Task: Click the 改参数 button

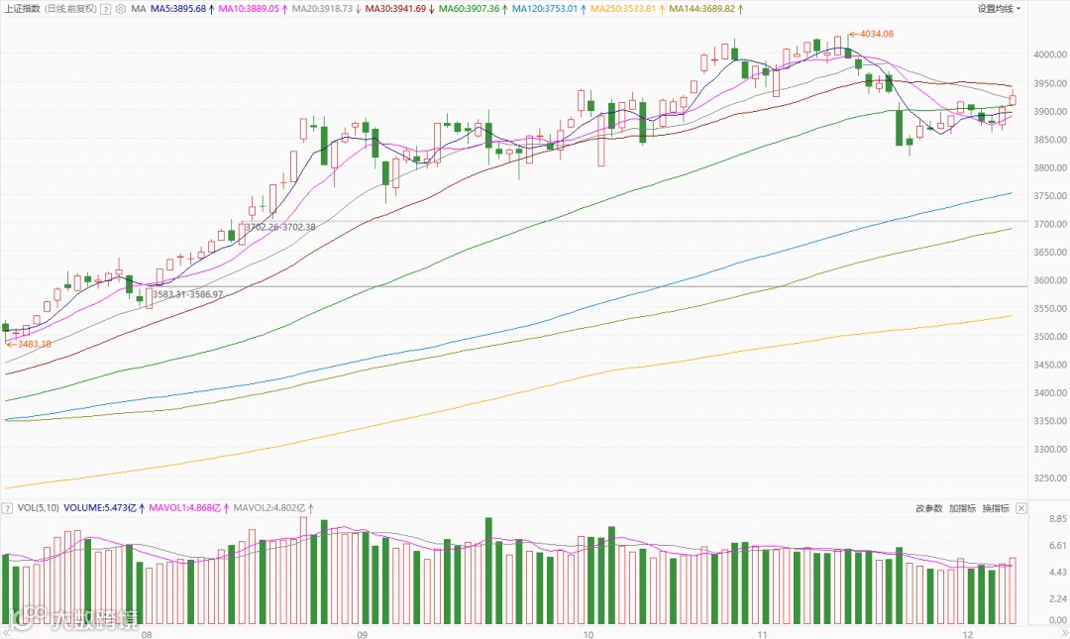Action: (928, 508)
